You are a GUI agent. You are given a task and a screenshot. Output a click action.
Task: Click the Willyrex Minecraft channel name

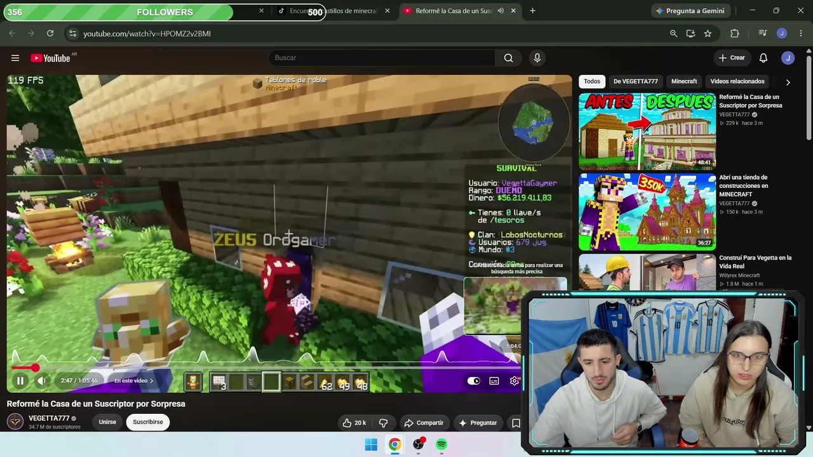(x=739, y=275)
